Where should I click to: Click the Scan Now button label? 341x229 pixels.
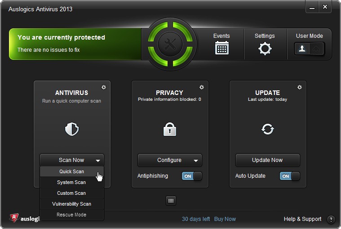click(71, 160)
